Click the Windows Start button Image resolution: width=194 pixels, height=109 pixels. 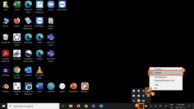pyautogui.click(x=4, y=106)
